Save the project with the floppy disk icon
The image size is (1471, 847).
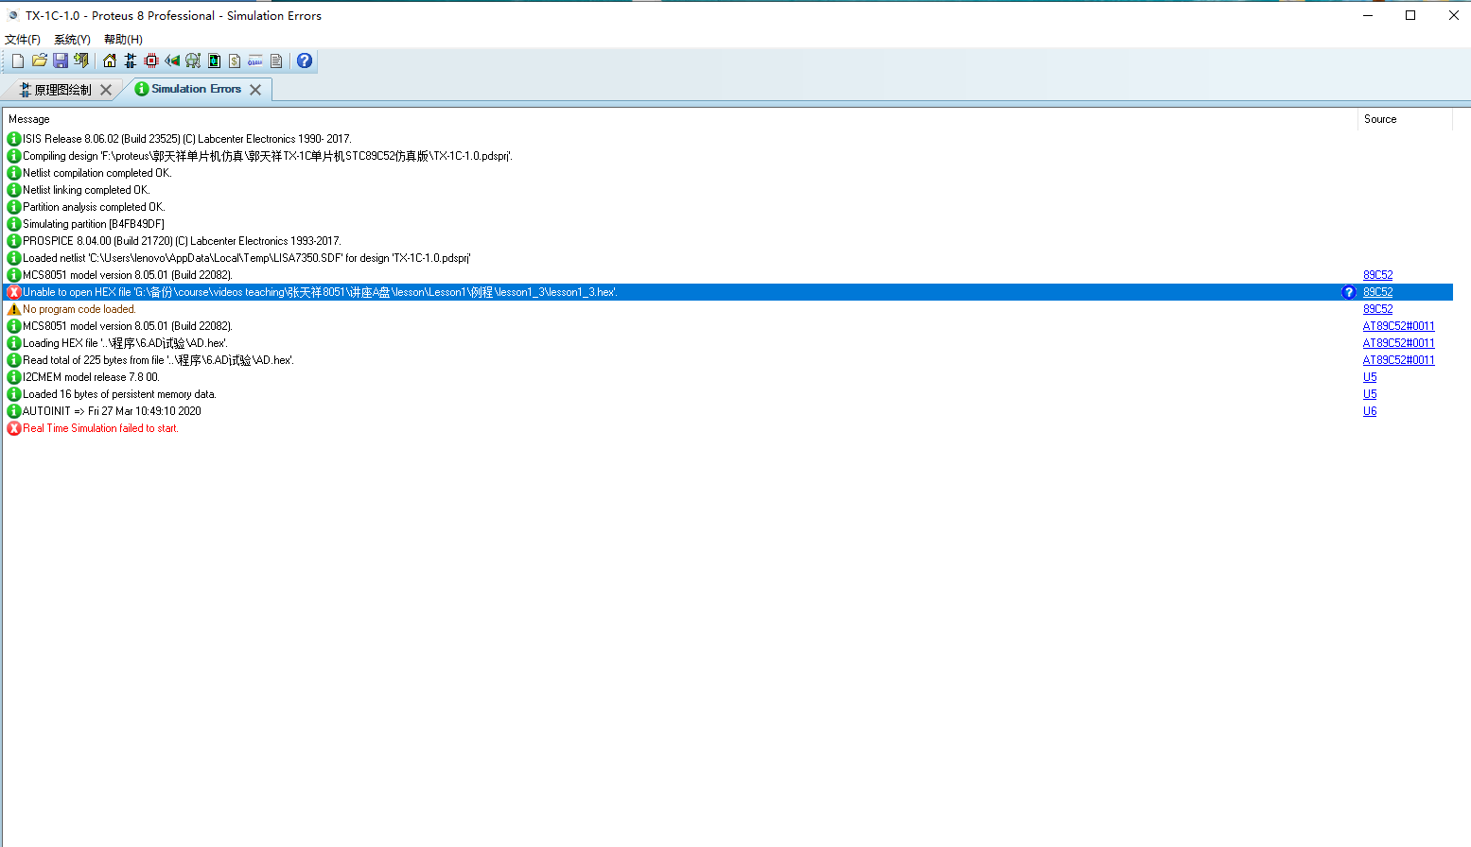pos(61,61)
